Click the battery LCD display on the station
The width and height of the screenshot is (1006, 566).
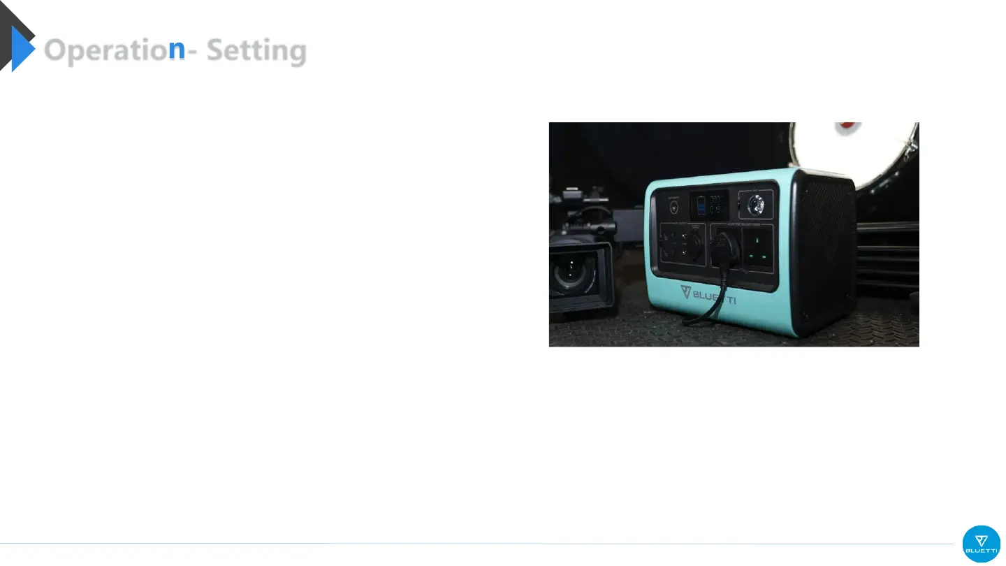(710, 205)
